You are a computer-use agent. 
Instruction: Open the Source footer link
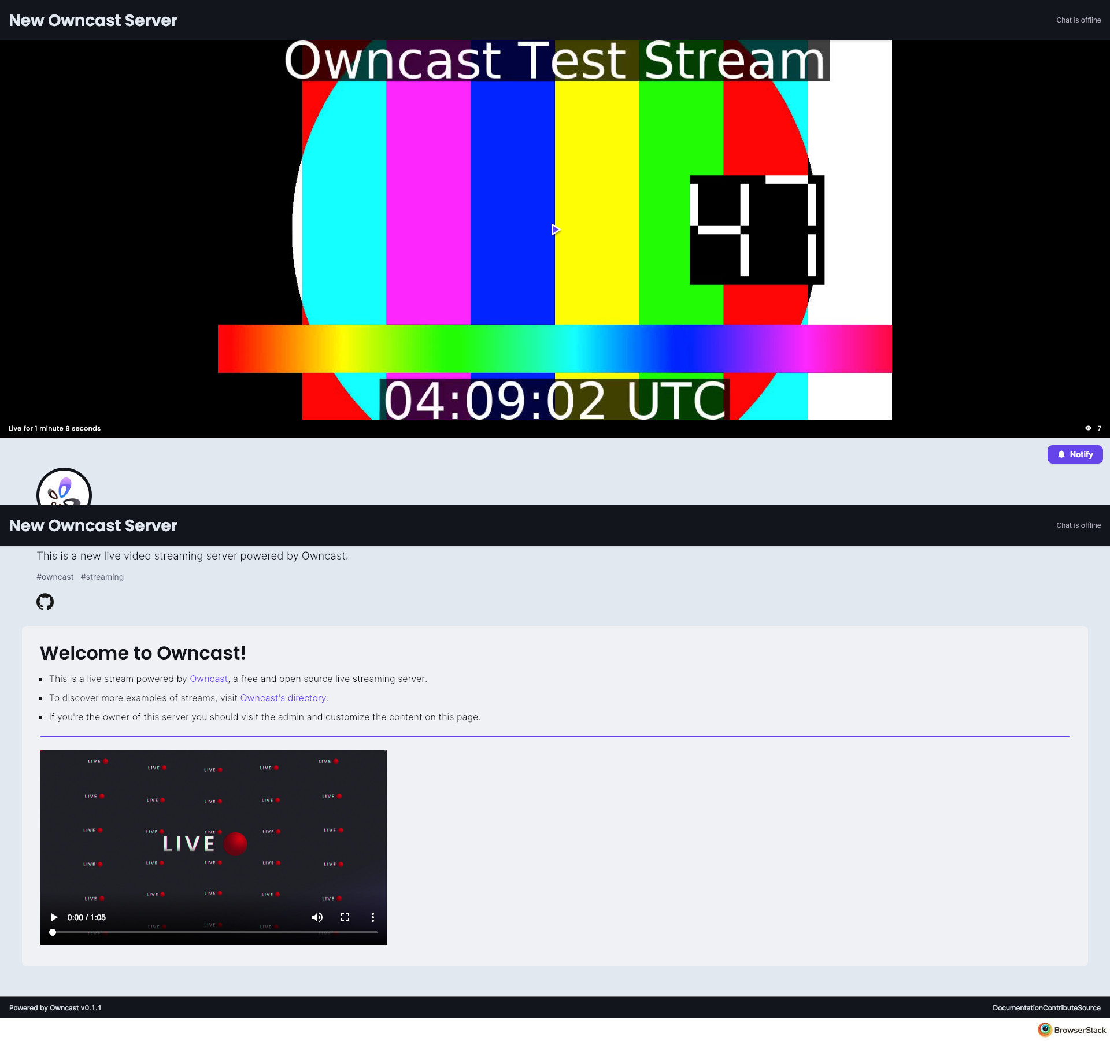(1089, 1007)
